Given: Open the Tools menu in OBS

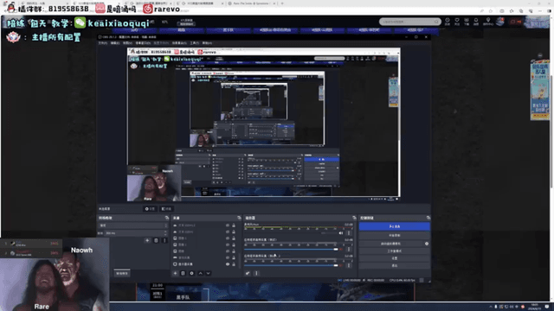Looking at the screenshot, I should (194, 43).
